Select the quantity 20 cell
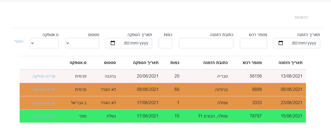The image size is (331, 137). click(177, 76)
